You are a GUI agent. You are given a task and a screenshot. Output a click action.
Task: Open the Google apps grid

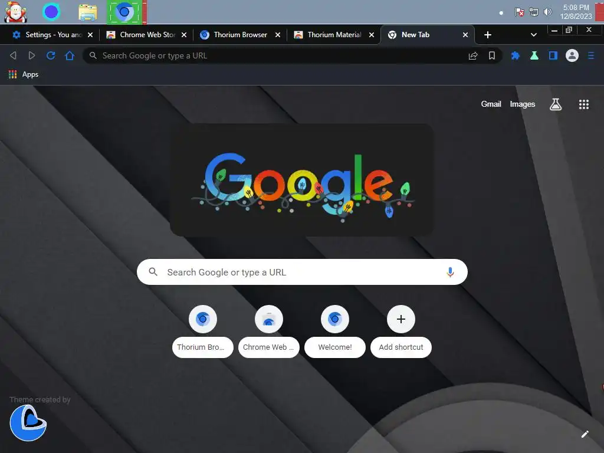tap(584, 104)
